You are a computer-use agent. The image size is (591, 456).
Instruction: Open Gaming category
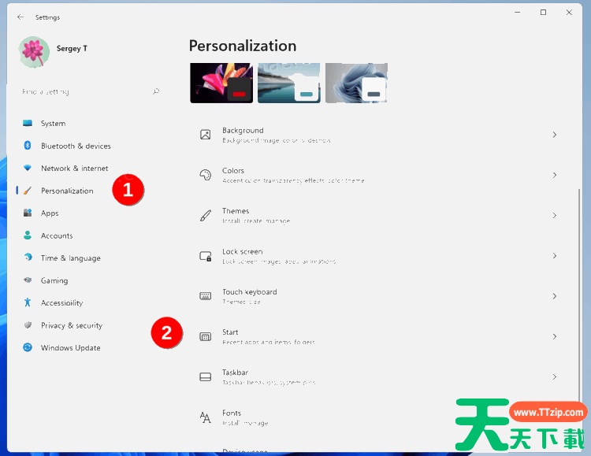89,280
